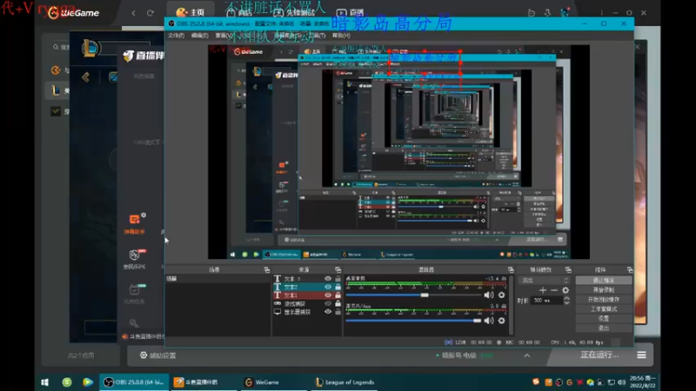Screen dimensions: 696x391
Task: Pop out the scene transitions dock panel
Action: click(x=568, y=269)
